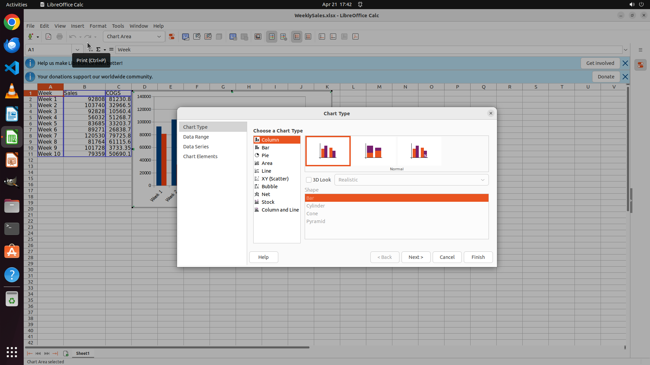
Task: Toggle Vertical Grids toolbar icon
Action: tap(308, 36)
